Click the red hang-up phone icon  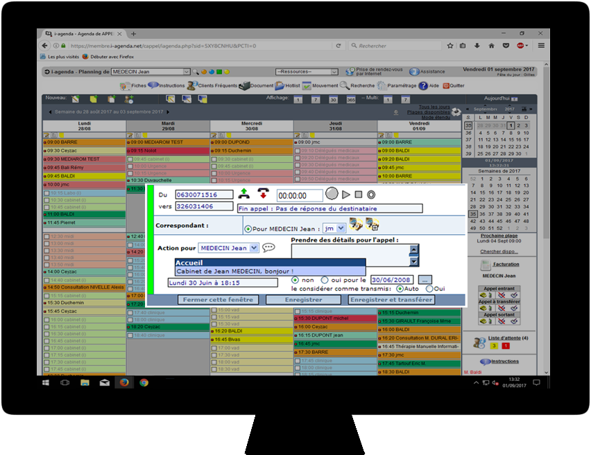tap(263, 193)
